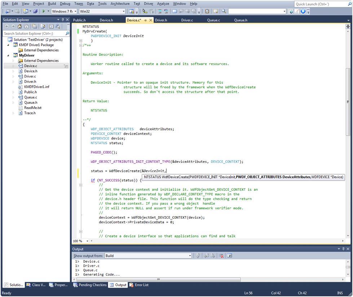Viewport: 353px width, 297px height.
Task: Toggle the pin on the Device.c tab
Action: coord(146,20)
